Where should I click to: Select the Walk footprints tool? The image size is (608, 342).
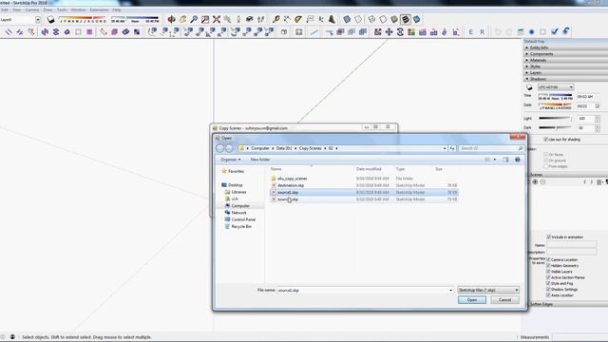coord(261,19)
